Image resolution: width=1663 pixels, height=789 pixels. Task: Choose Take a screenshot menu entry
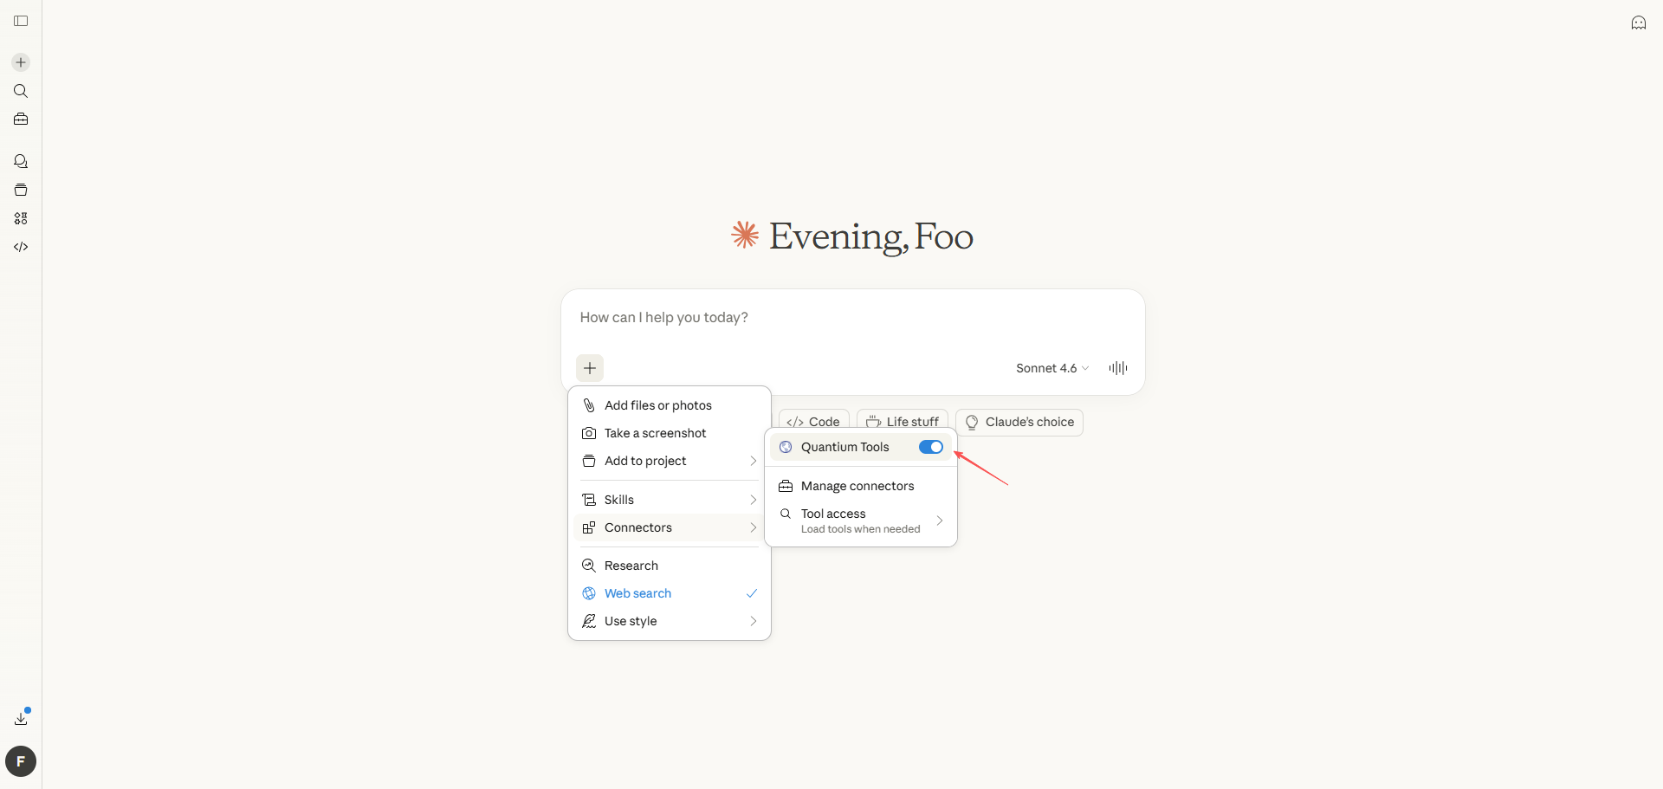670,433
